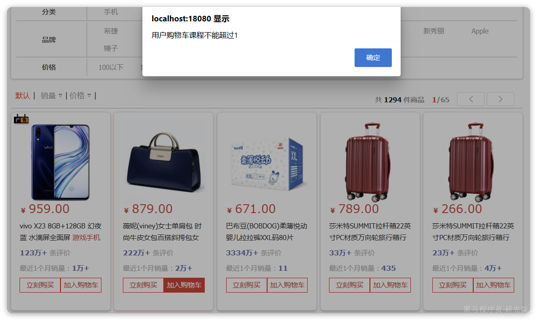Open vivo X23 phone product image
Viewport: 537px width, 321px height.
[60, 162]
